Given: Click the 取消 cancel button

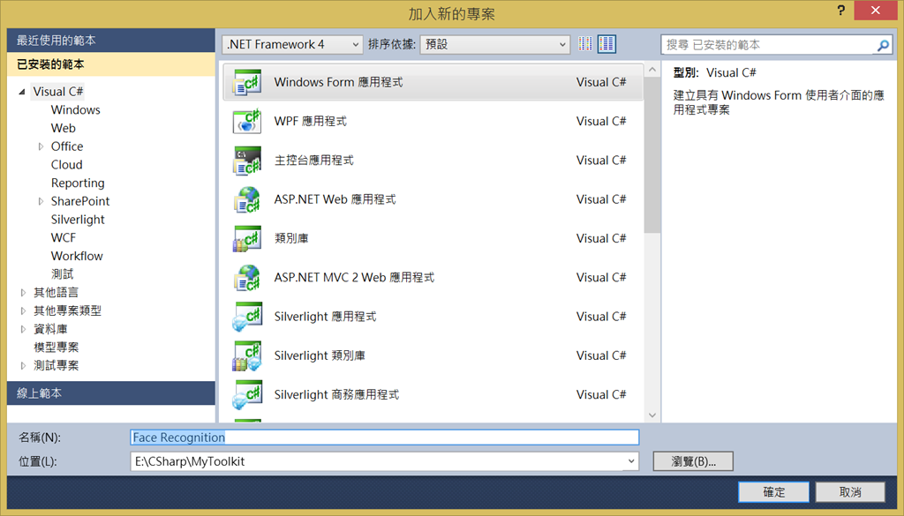Looking at the screenshot, I should [850, 492].
